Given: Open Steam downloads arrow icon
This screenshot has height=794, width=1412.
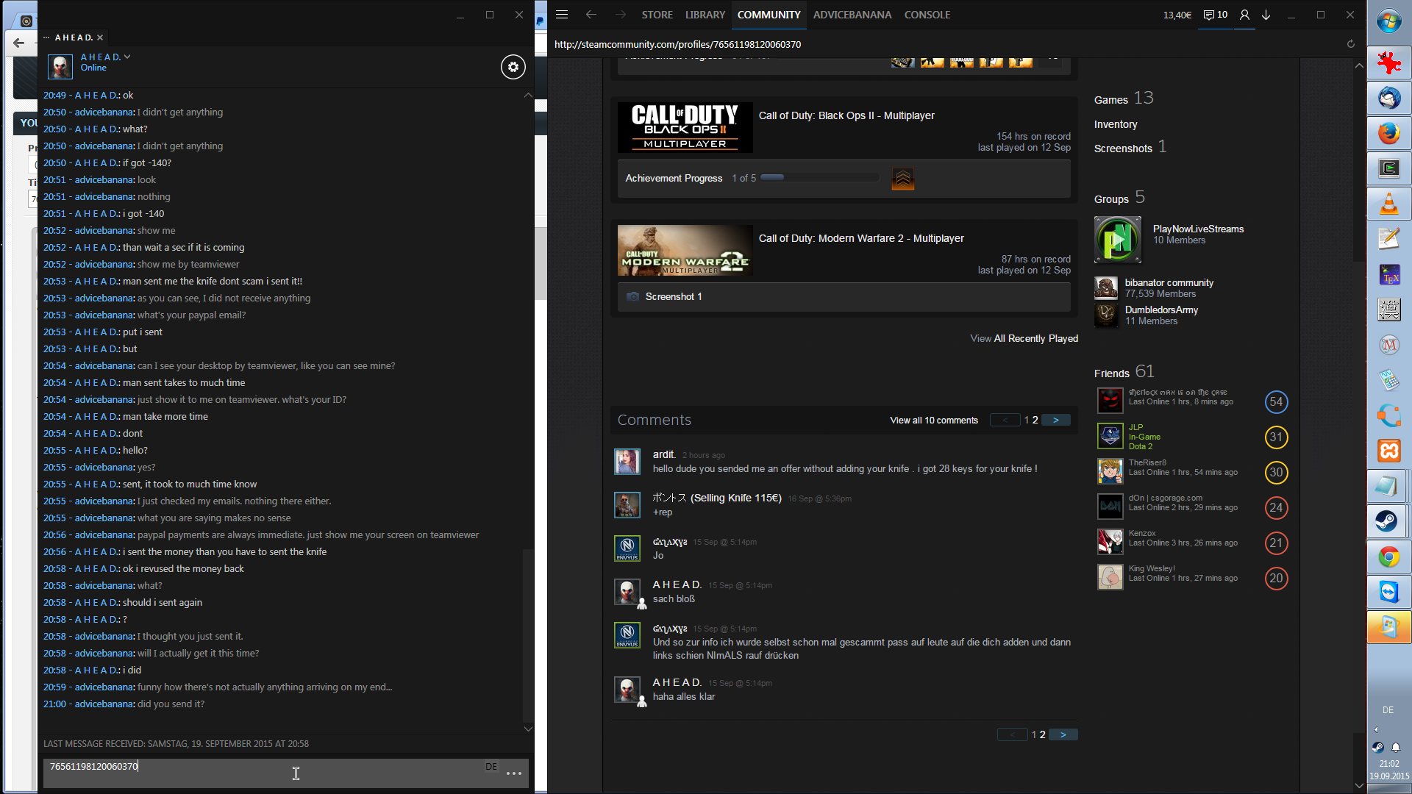Looking at the screenshot, I should pos(1266,15).
